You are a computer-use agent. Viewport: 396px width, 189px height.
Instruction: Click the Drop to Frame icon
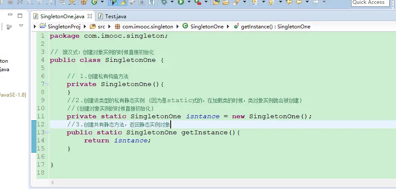pos(62,2)
